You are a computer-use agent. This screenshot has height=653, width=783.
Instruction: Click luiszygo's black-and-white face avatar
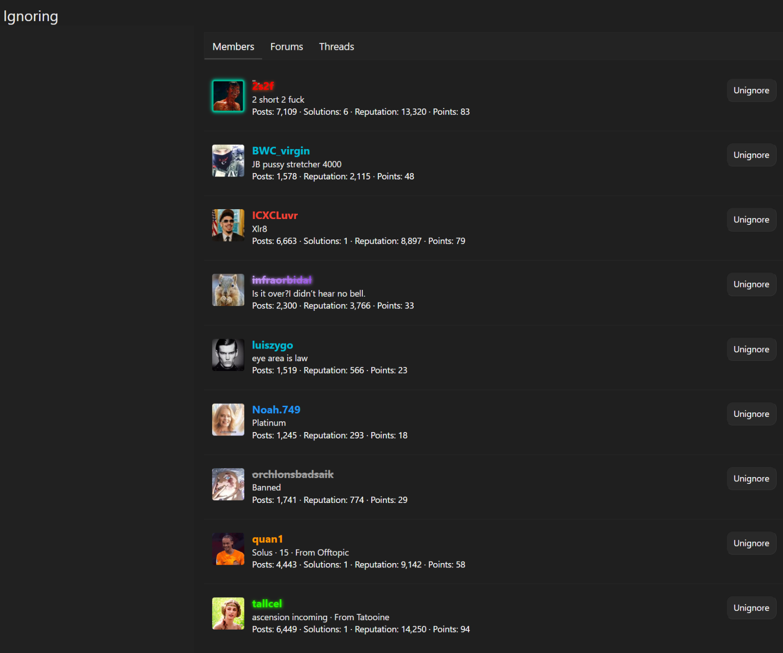tap(228, 355)
